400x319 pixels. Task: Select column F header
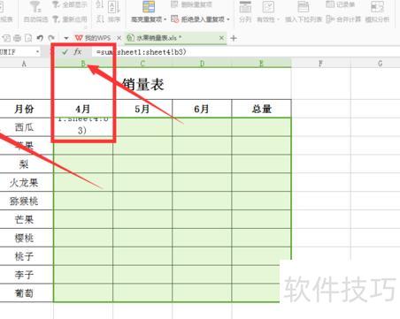[x=321, y=64]
